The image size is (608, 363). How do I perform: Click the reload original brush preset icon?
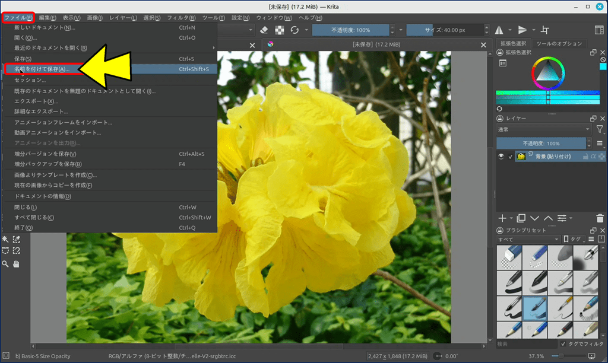point(294,30)
